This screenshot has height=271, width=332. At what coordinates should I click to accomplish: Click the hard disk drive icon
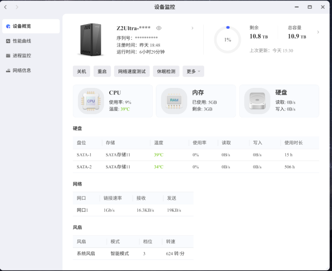(257, 100)
